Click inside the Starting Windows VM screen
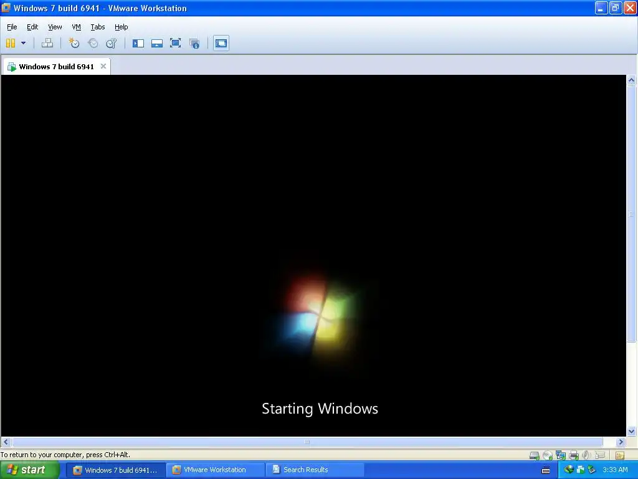The width and height of the screenshot is (638, 479). [x=313, y=255]
